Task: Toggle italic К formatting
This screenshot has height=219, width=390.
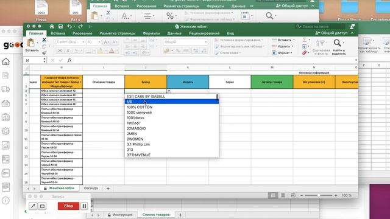Action: pyautogui.click(x=68, y=51)
